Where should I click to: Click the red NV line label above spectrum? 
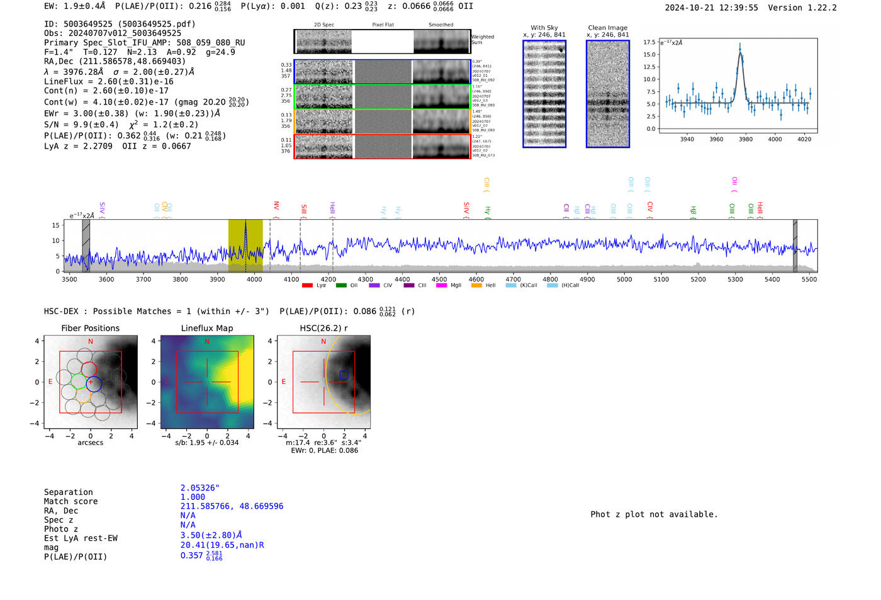coord(276,207)
